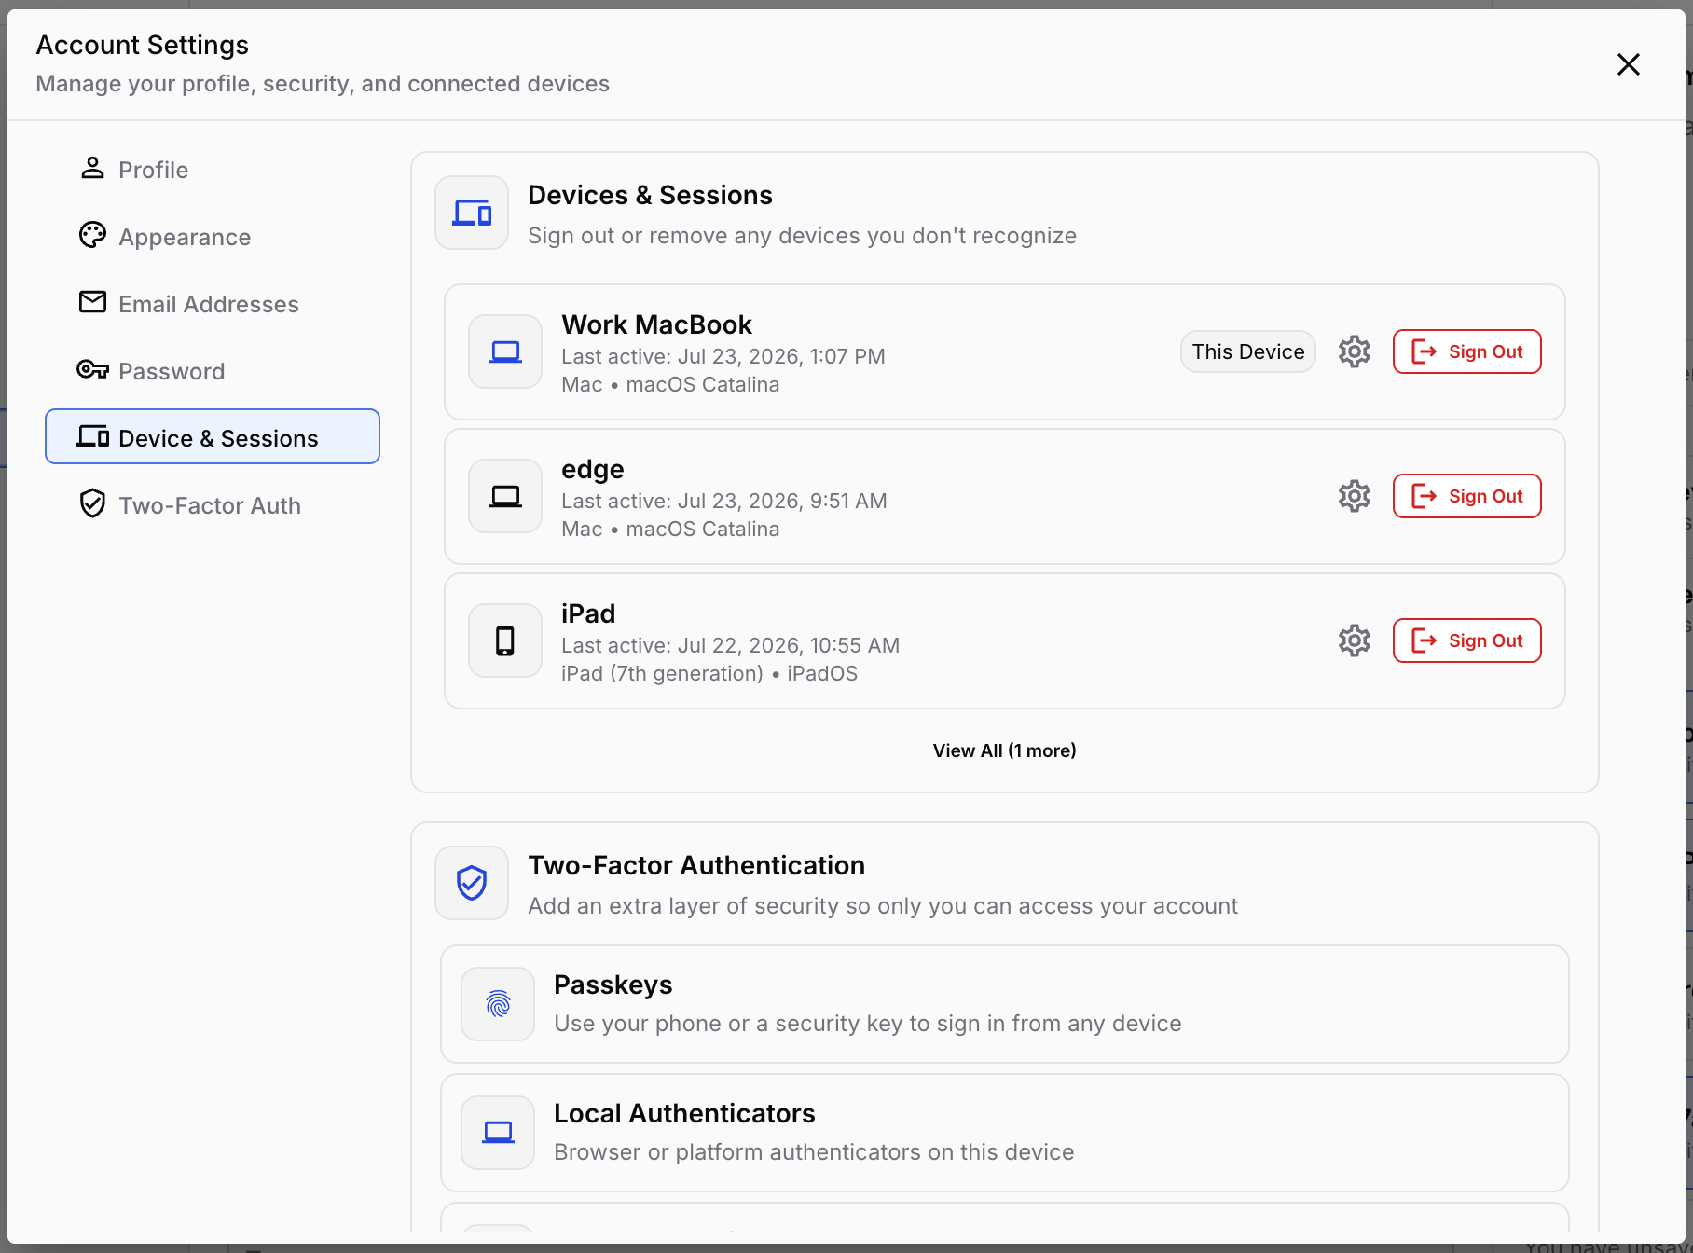The image size is (1693, 1253).
Task: Sign out of Work MacBook
Action: point(1466,351)
